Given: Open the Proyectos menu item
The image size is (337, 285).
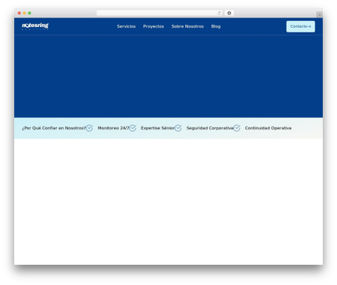Looking at the screenshot, I should [154, 26].
